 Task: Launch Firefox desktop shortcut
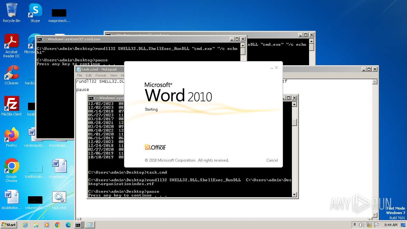click(11, 137)
